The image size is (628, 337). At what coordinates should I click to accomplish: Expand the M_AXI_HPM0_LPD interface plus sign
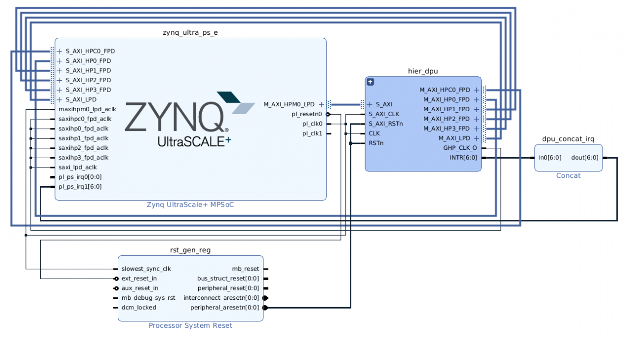click(x=321, y=104)
